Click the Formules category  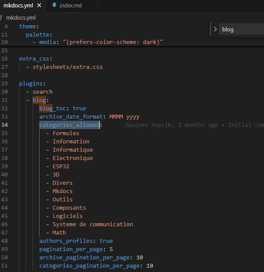click(x=66, y=133)
